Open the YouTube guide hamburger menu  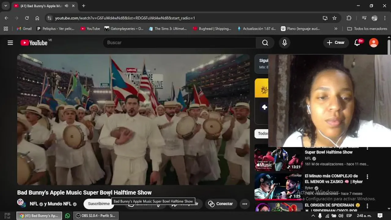point(10,43)
